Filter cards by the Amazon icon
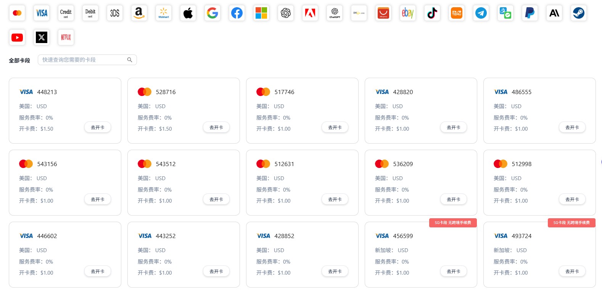Screen dimensions: 602x299 click(139, 13)
